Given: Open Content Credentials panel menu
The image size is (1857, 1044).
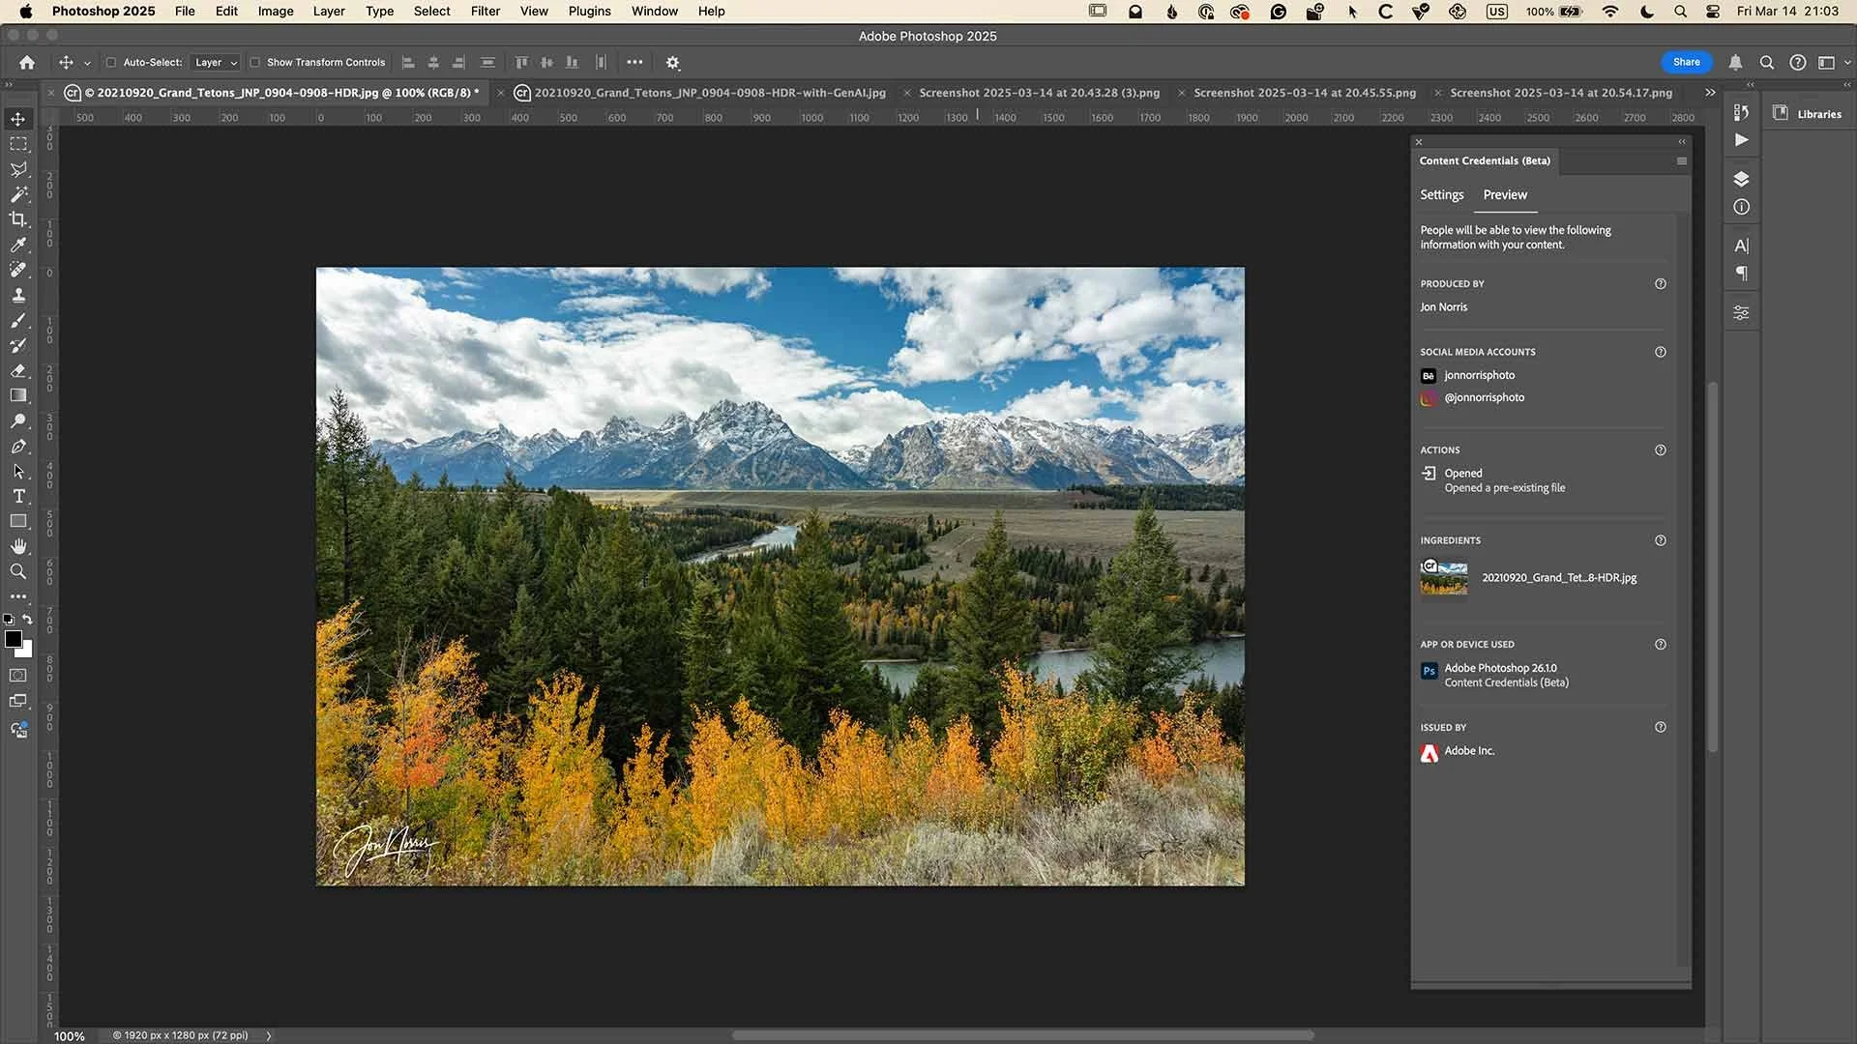Looking at the screenshot, I should 1681,161.
